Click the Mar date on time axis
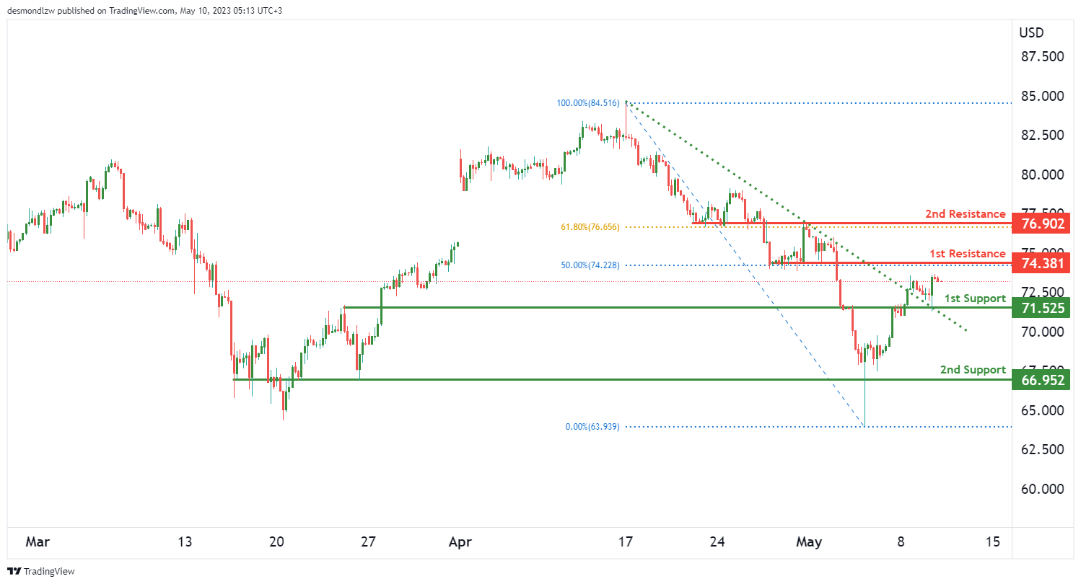This screenshot has height=584, width=1081. [x=35, y=542]
